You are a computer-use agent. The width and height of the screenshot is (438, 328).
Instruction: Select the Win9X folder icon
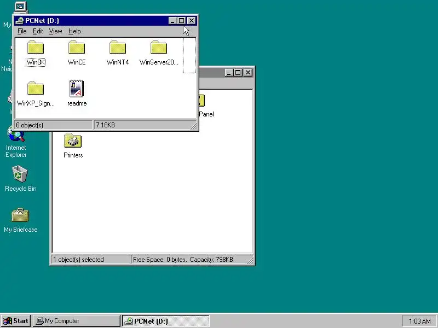point(36,48)
